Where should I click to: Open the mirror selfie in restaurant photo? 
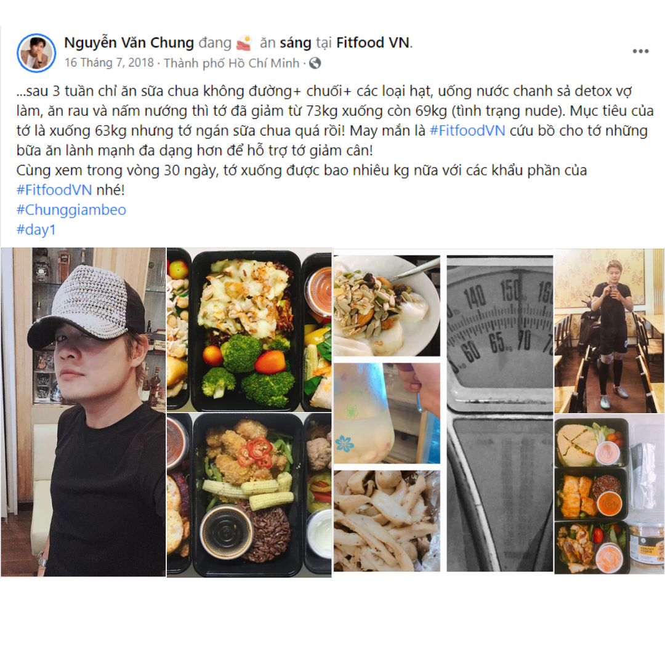[x=609, y=331]
